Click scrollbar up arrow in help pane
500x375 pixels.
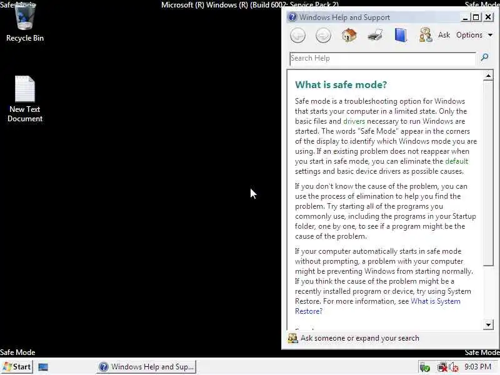[x=488, y=76]
